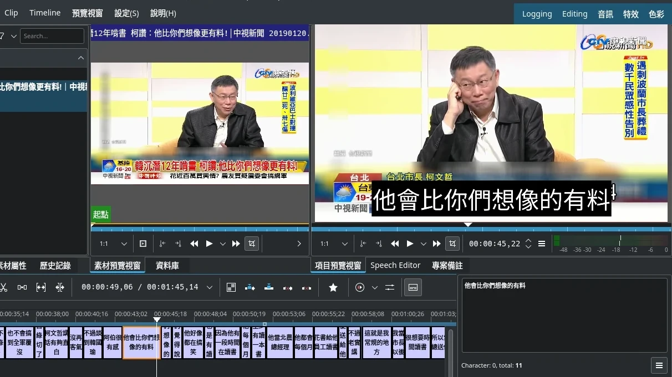Toggle clip monitor zone frame button

143,244
